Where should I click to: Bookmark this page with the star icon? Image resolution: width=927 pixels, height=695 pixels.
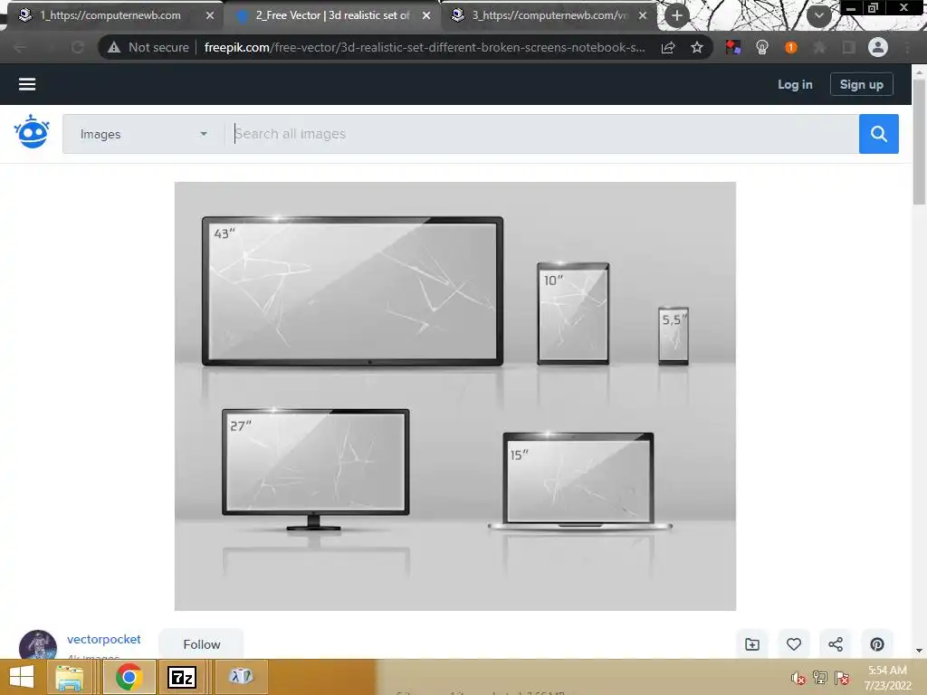pyautogui.click(x=697, y=48)
